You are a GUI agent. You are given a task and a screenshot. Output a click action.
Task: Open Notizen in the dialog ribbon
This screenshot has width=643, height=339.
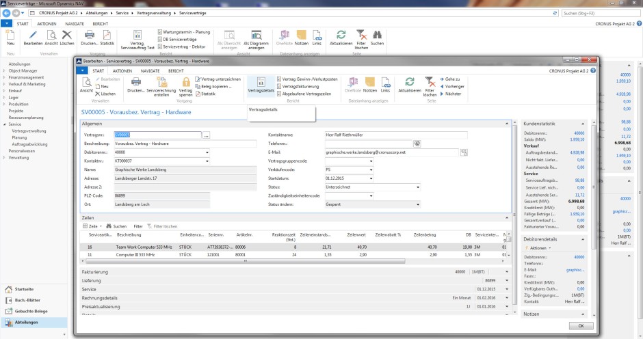[370, 83]
